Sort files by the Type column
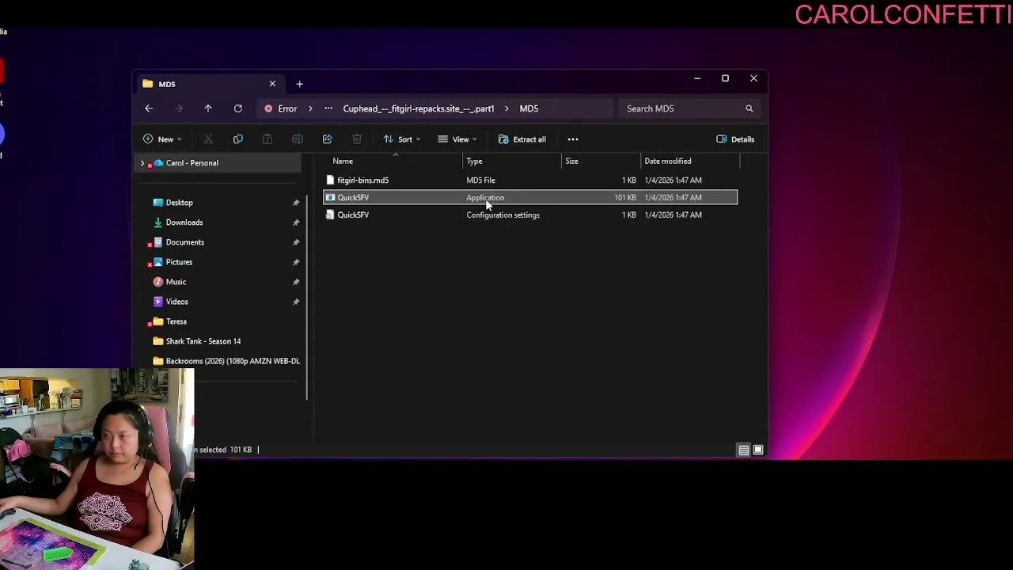 pos(474,161)
